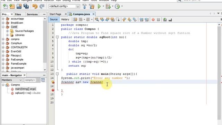Click the Source view button
222x125 pixels.
tap(54, 19)
